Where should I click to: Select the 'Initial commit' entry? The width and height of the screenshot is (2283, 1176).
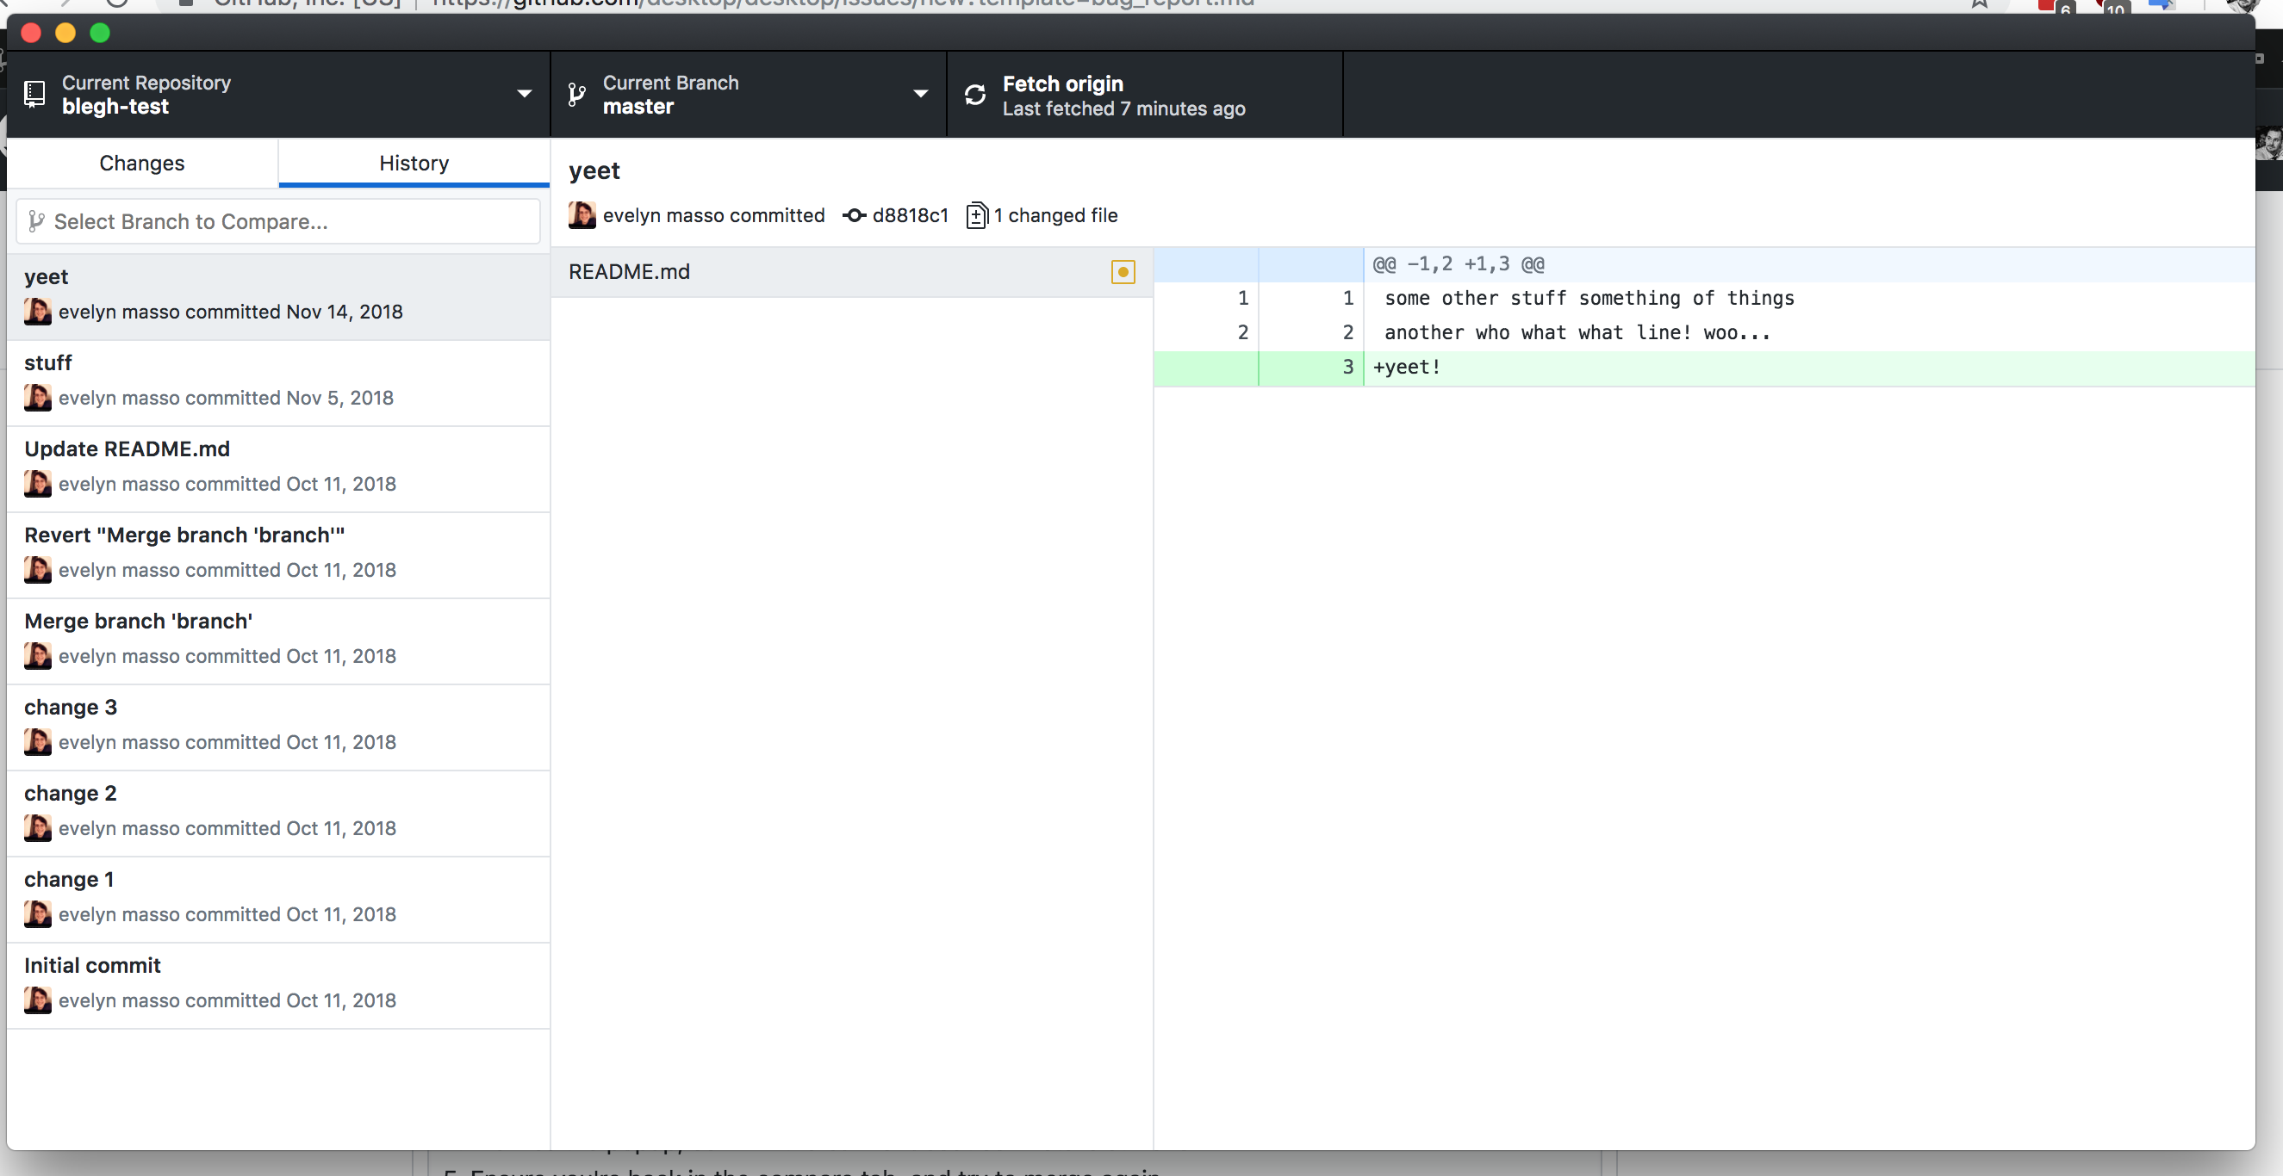click(x=277, y=981)
